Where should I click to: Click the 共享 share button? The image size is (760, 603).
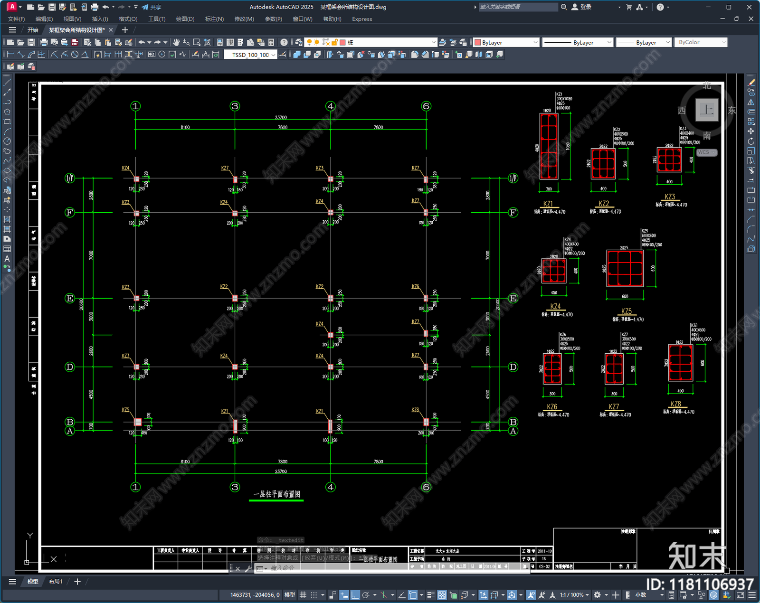click(x=152, y=7)
